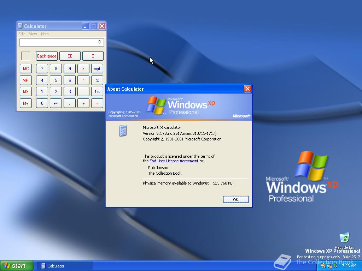
Task: Click the Calculator display field
Action: click(x=62, y=42)
